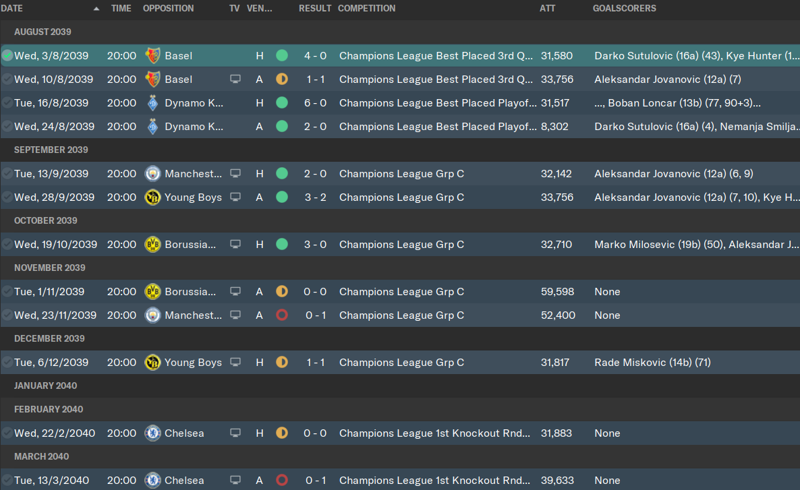800x490 pixels.
Task: Sort by the ATT attendance column header
Action: [547, 9]
